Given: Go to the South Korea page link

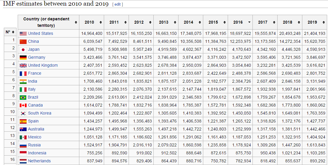Looking at the screenshot, I should pos(40,113).
